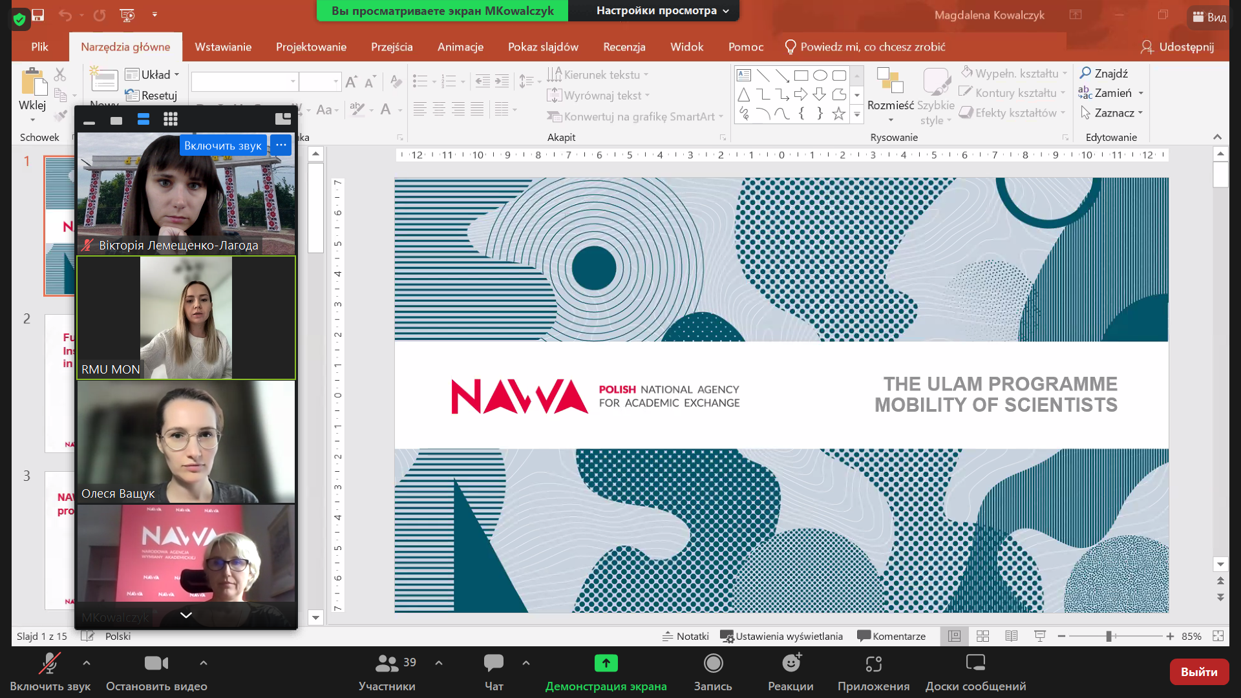Open the Animacje ribbon tab
The image size is (1241, 698).
click(460, 47)
